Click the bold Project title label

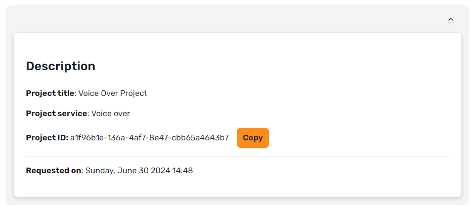coord(50,93)
